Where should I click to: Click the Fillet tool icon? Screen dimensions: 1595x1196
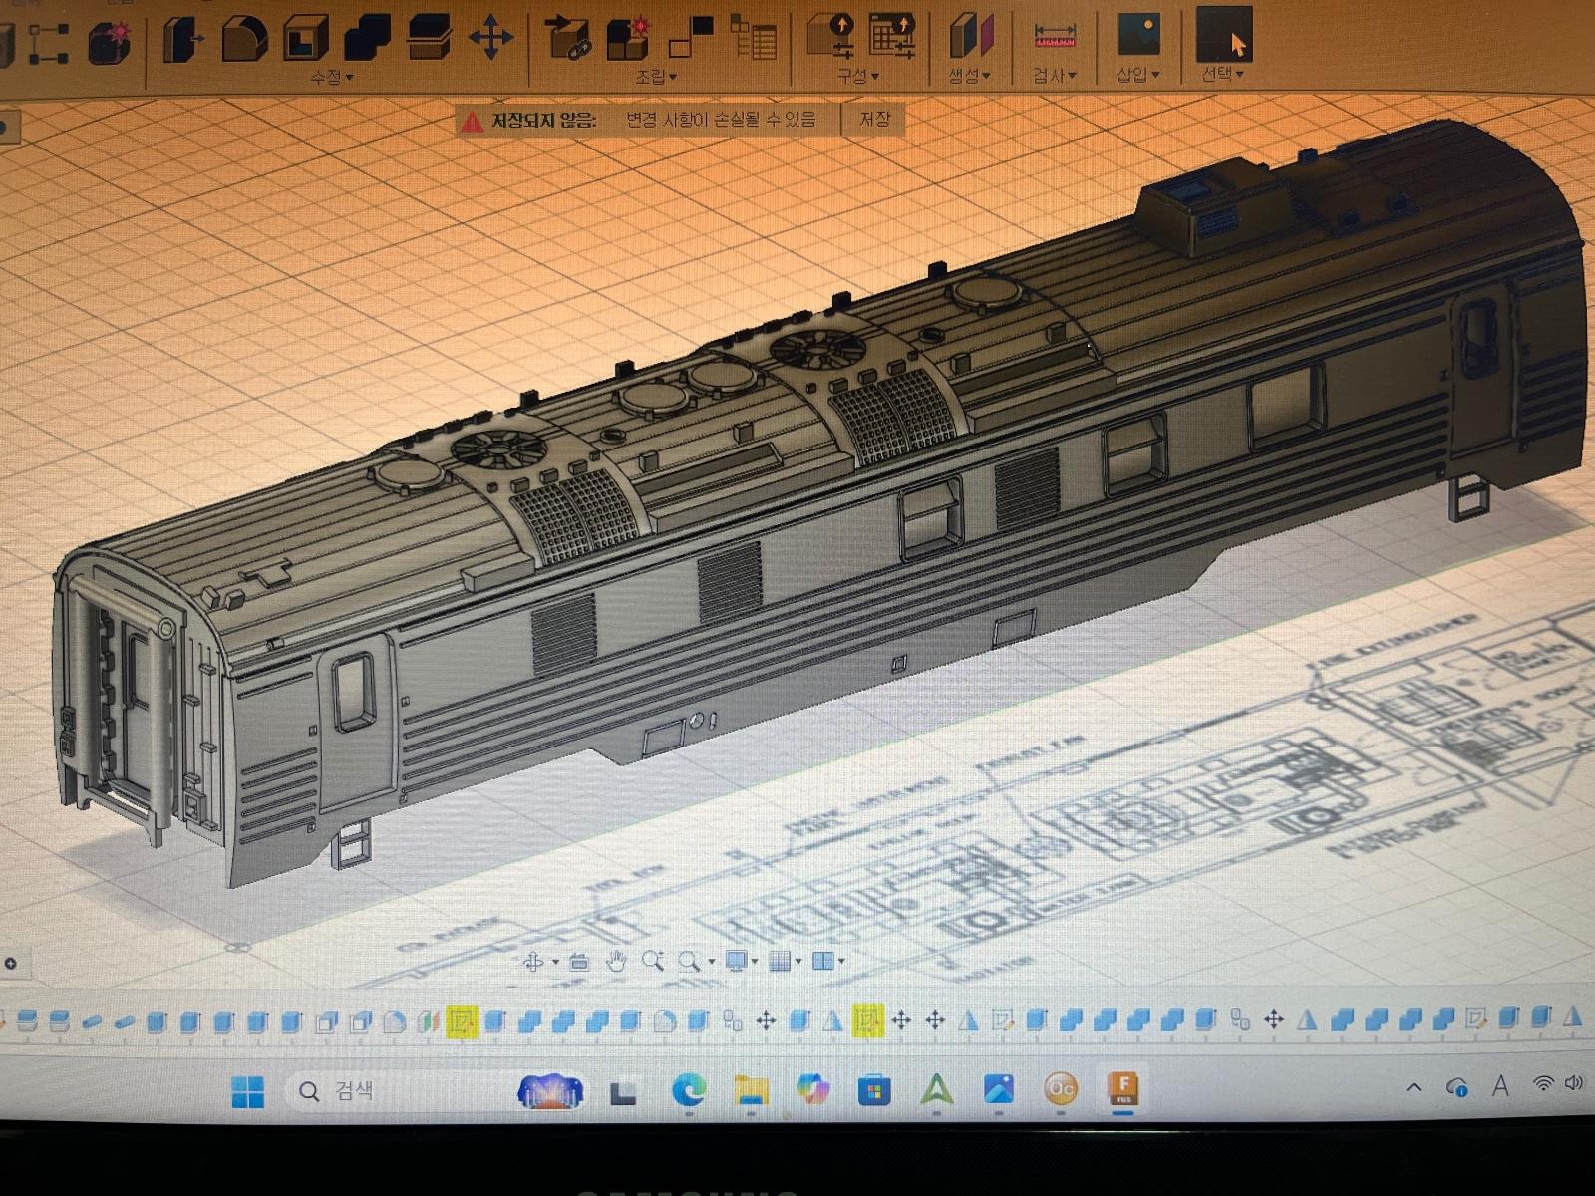click(244, 40)
